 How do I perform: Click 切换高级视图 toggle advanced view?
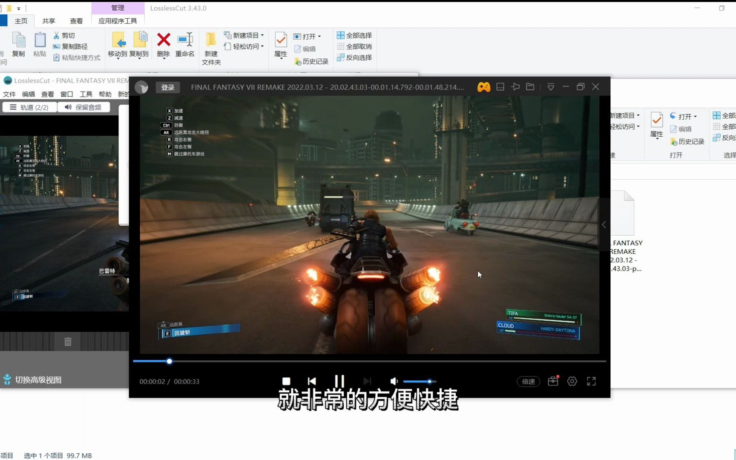click(32, 380)
